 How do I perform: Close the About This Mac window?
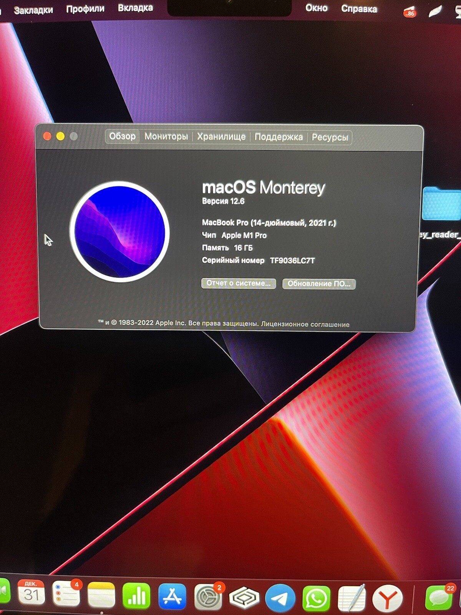coord(47,136)
